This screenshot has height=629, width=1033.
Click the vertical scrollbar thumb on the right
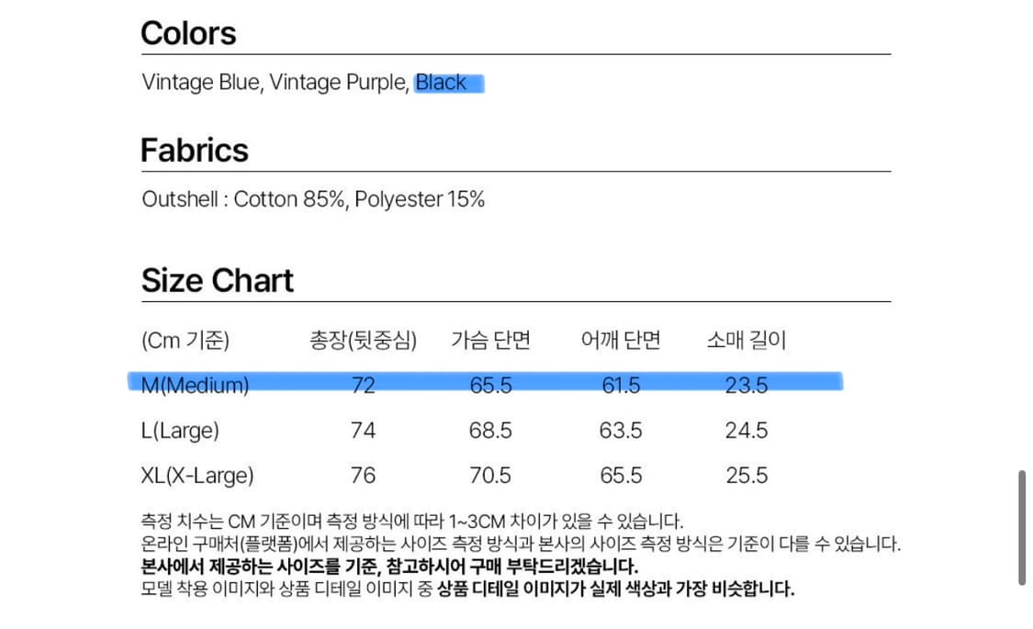(x=1022, y=528)
